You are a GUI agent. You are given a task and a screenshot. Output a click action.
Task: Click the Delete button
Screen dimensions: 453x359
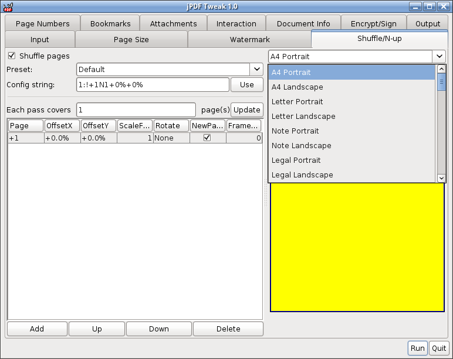pyautogui.click(x=228, y=329)
